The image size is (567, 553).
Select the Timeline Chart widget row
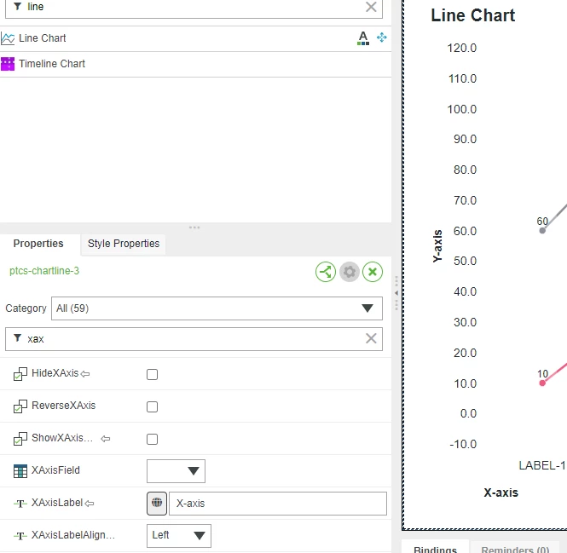coord(195,64)
